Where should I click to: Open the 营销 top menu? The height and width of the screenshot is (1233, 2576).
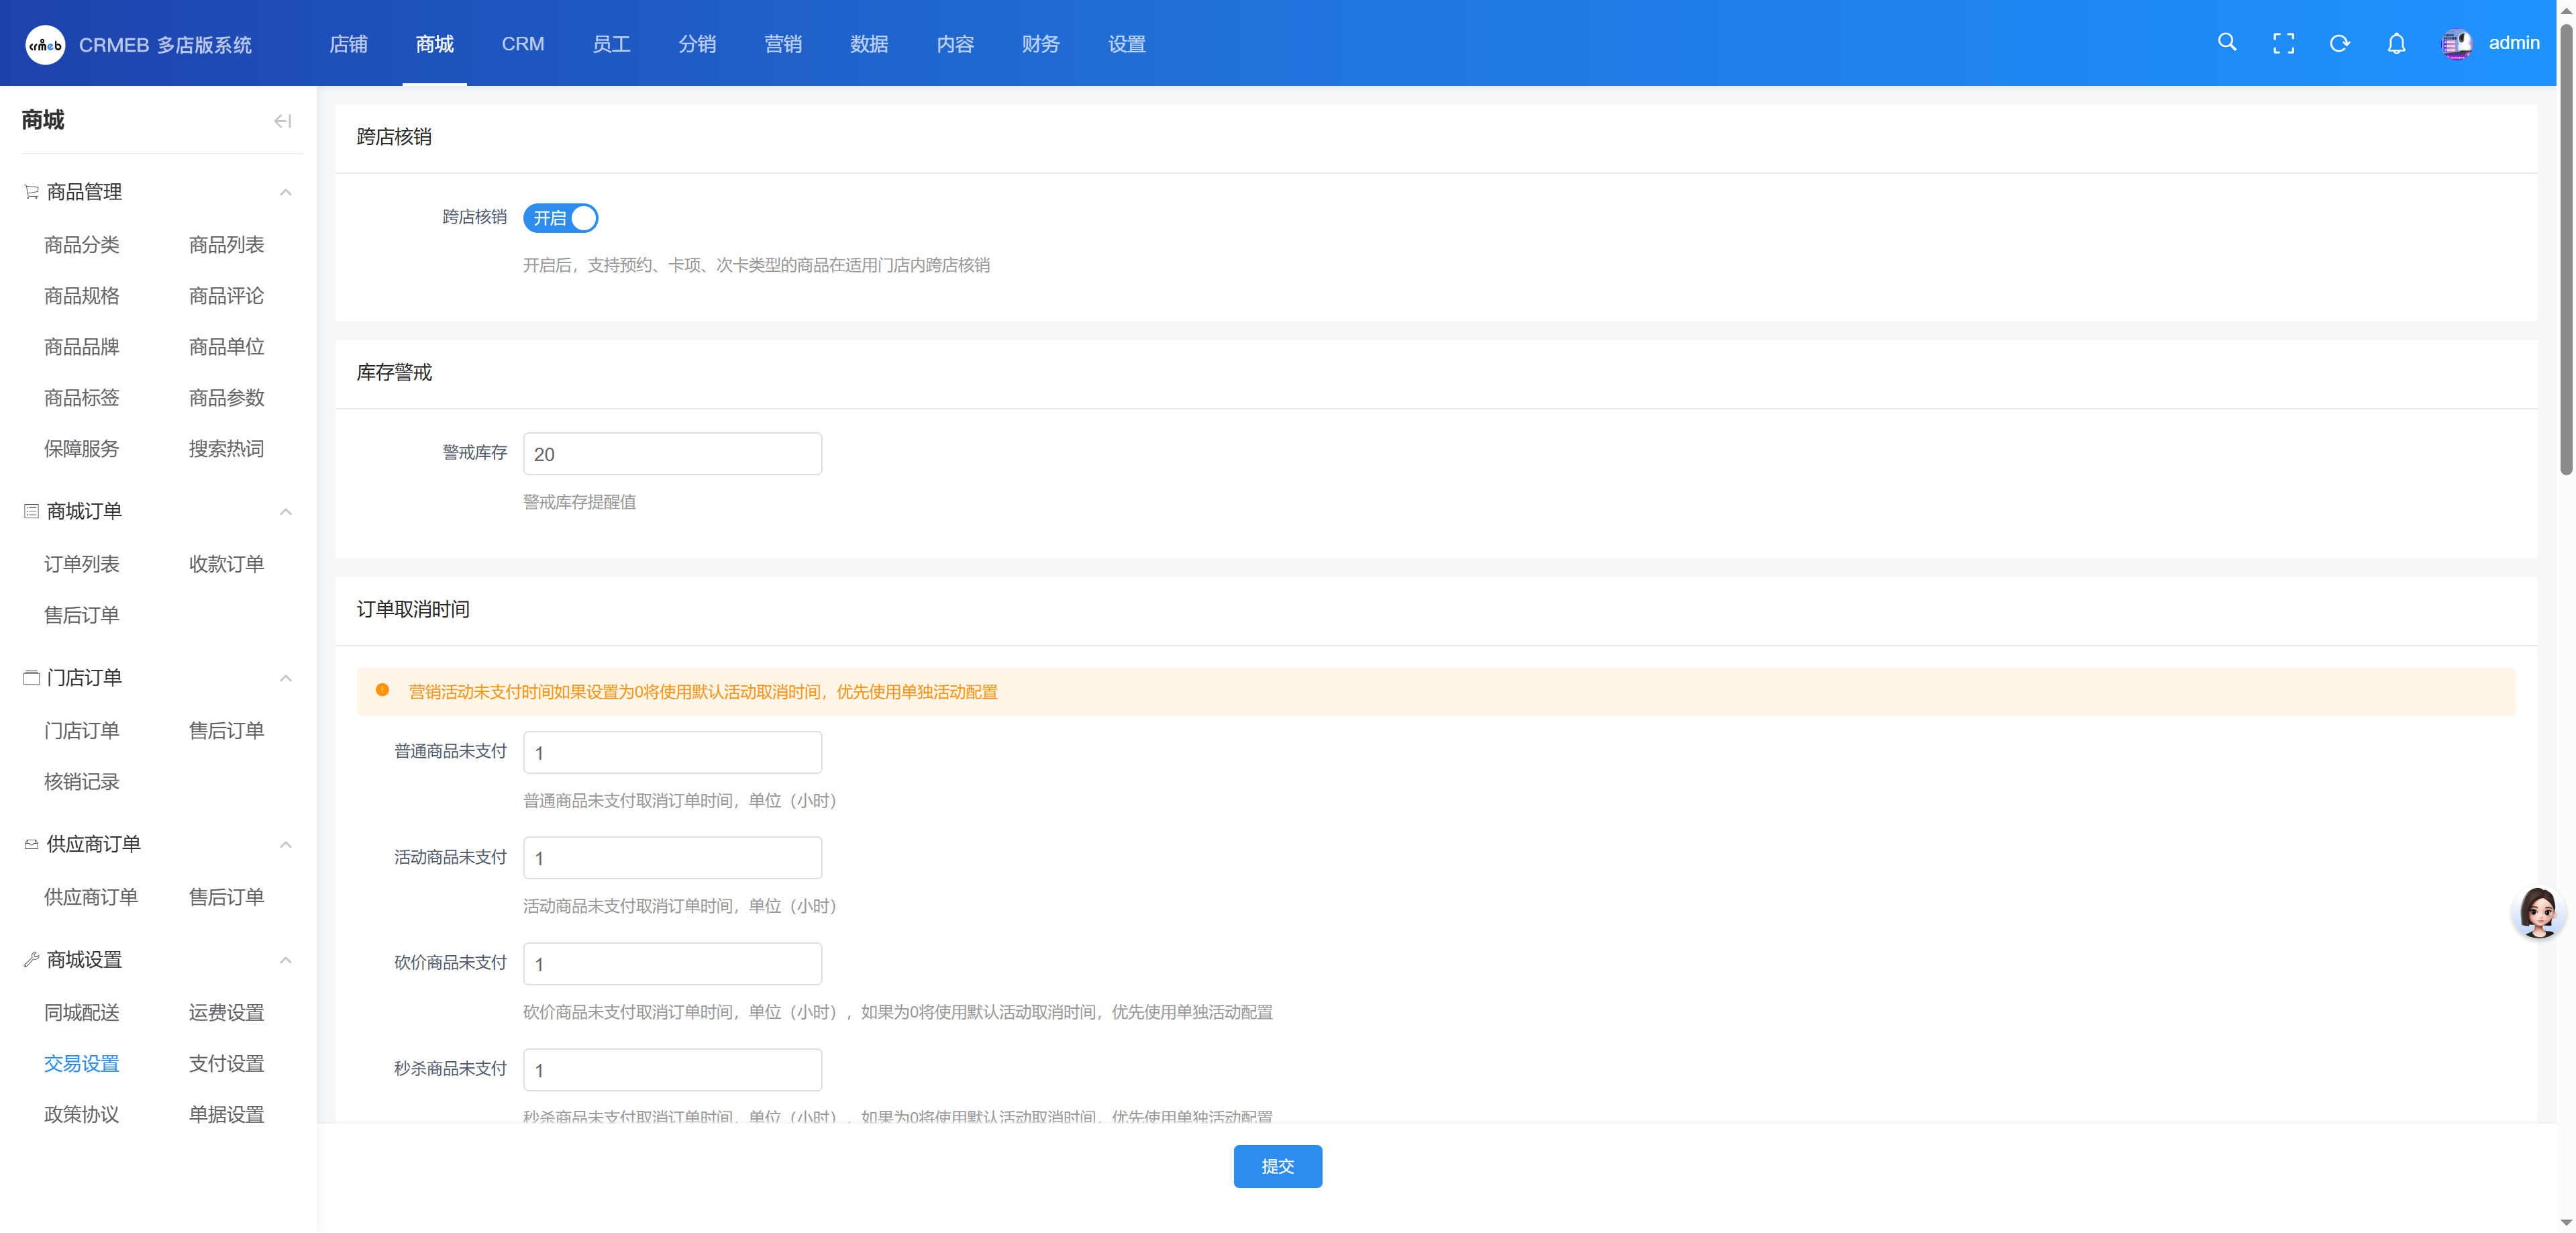[x=782, y=44]
